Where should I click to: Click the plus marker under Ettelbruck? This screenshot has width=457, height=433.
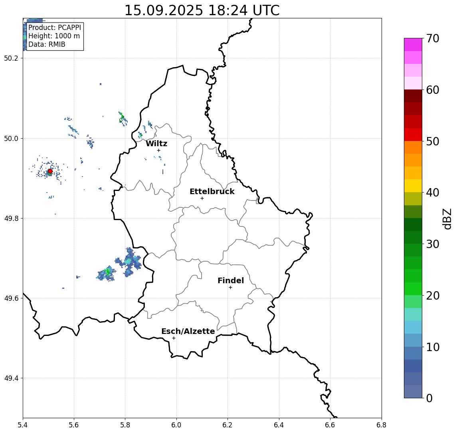202,199
